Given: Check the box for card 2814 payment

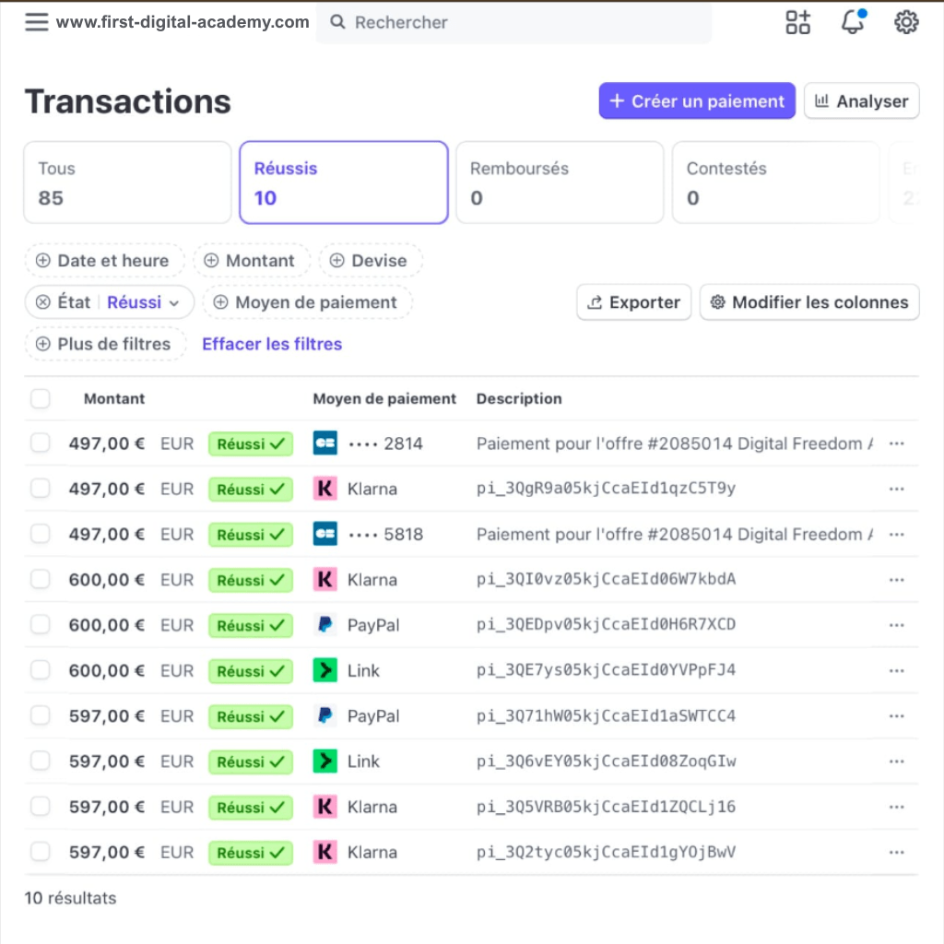Looking at the screenshot, I should (41, 443).
